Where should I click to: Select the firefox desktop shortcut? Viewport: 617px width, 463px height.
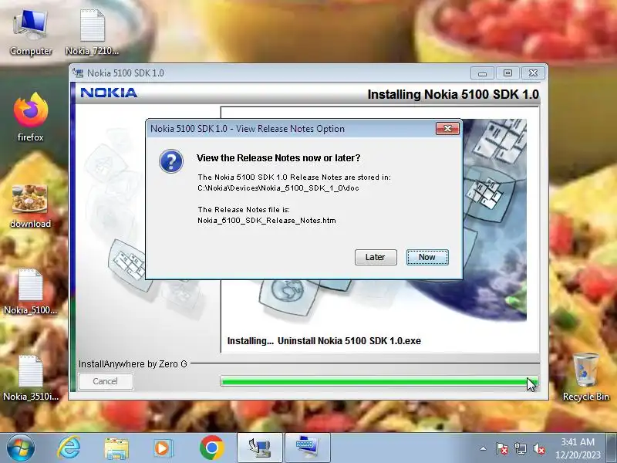tap(30, 117)
